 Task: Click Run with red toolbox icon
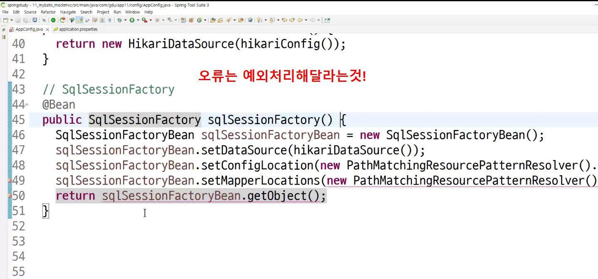145,20
